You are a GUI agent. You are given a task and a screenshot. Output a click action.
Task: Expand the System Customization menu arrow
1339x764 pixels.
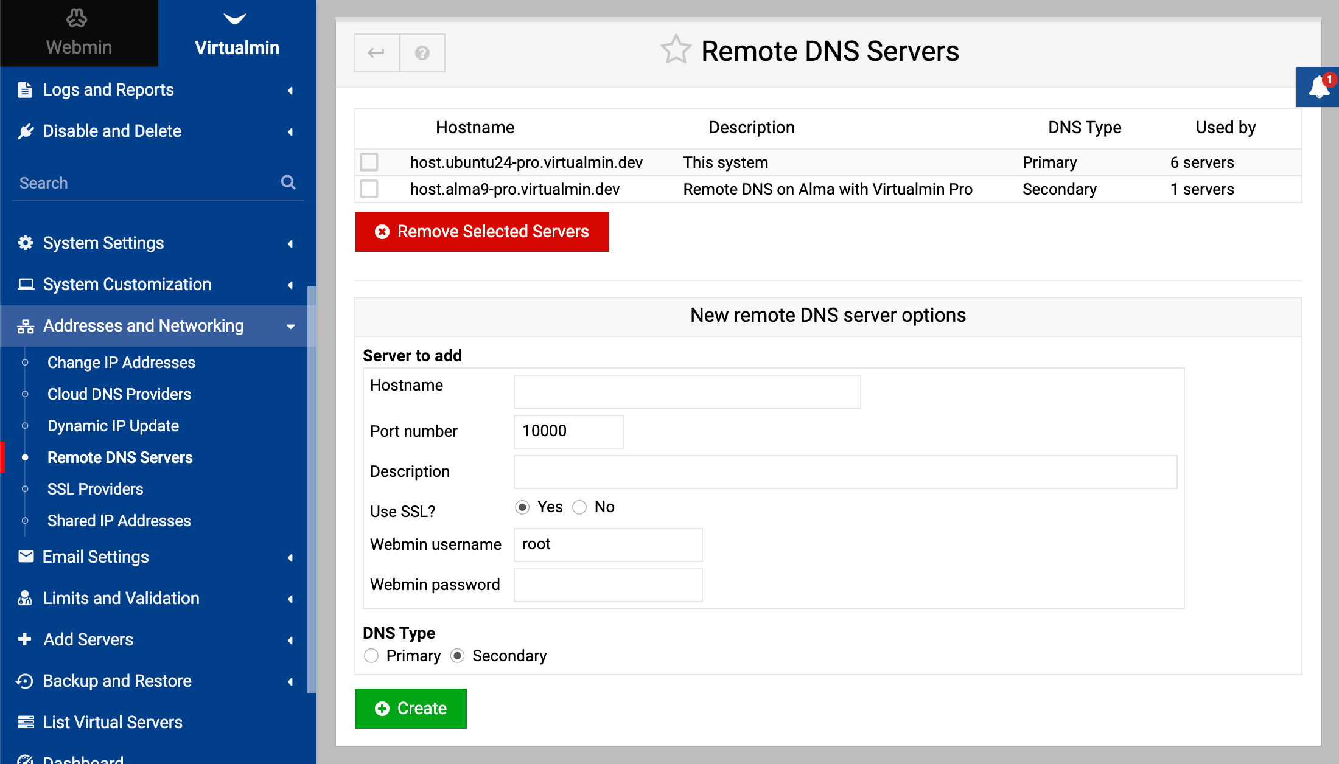[x=290, y=285]
